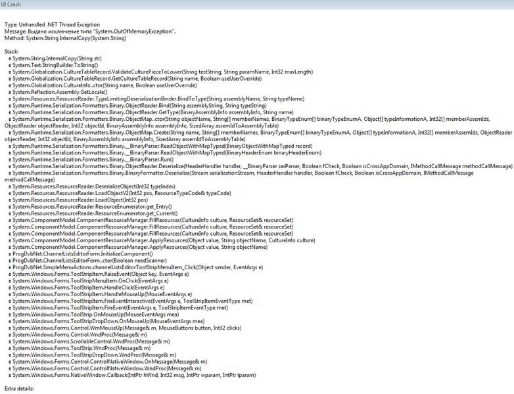
Task: Click the Control.WmMouseUp stack line
Action: (x=125, y=328)
